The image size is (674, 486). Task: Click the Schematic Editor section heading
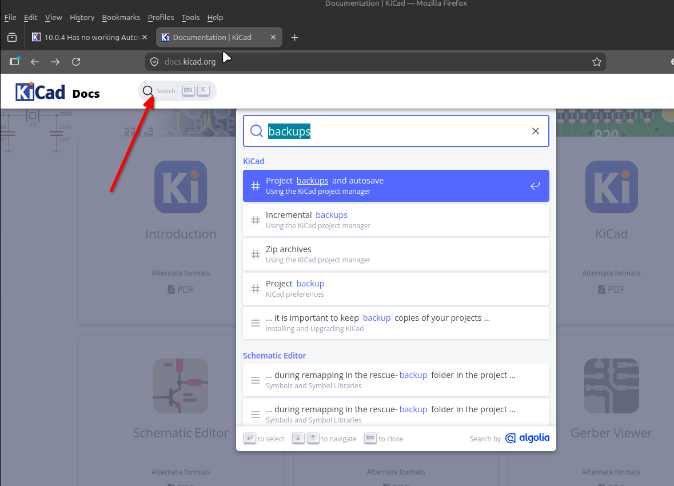pyautogui.click(x=274, y=356)
